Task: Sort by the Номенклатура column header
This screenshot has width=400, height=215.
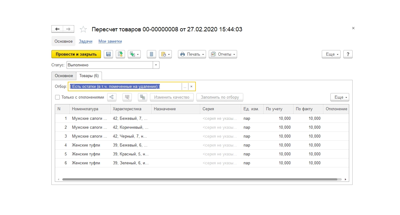Action: 90,109
